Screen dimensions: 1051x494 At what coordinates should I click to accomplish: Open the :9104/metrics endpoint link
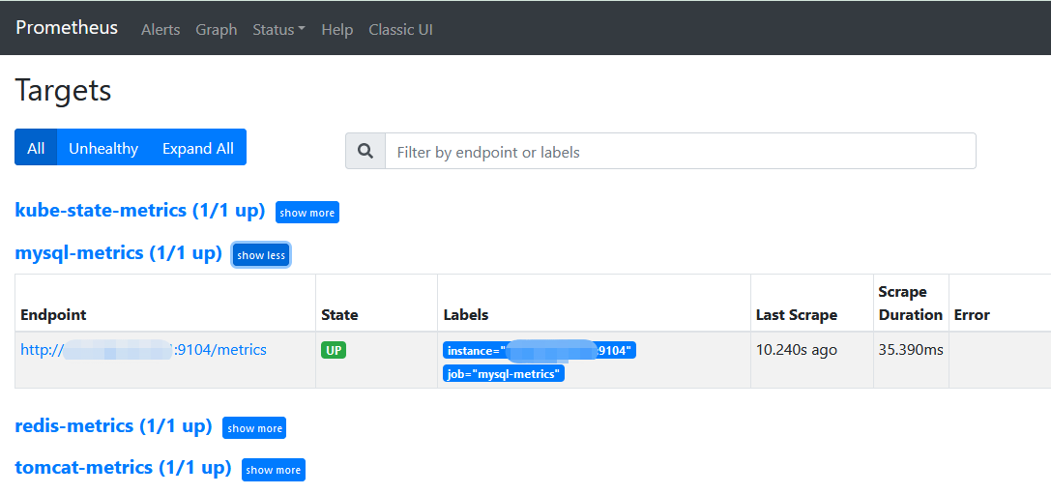pyautogui.click(x=143, y=350)
